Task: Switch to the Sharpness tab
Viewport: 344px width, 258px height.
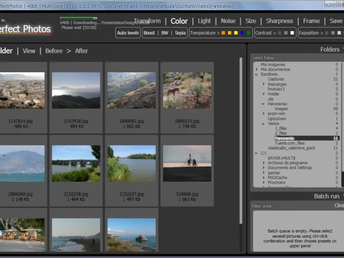Action: pyautogui.click(x=279, y=21)
